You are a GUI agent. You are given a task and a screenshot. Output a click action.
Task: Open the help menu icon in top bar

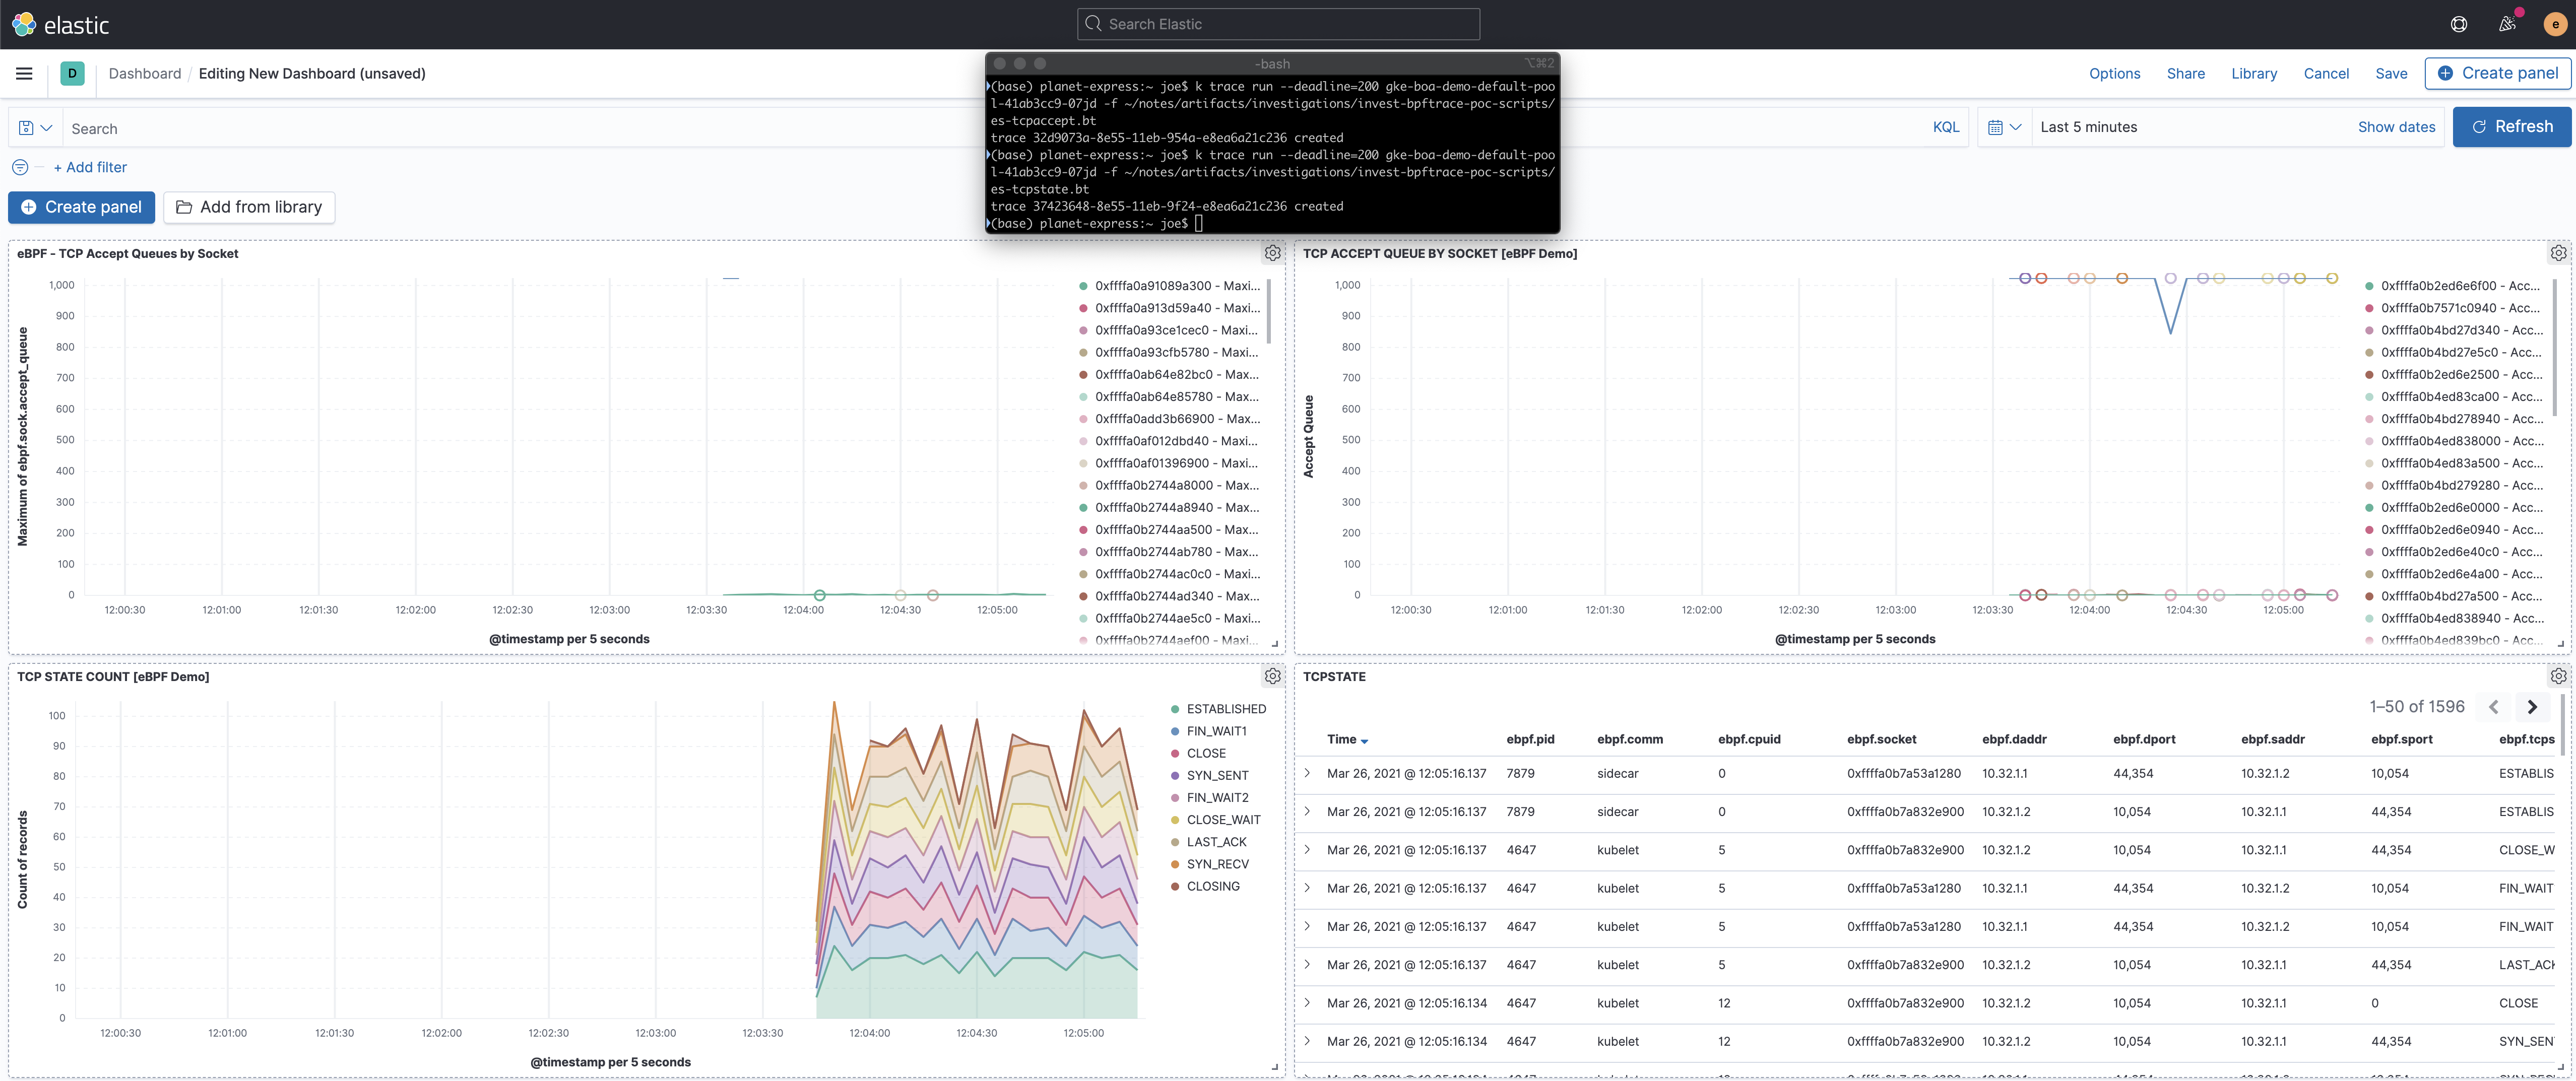2459,23
